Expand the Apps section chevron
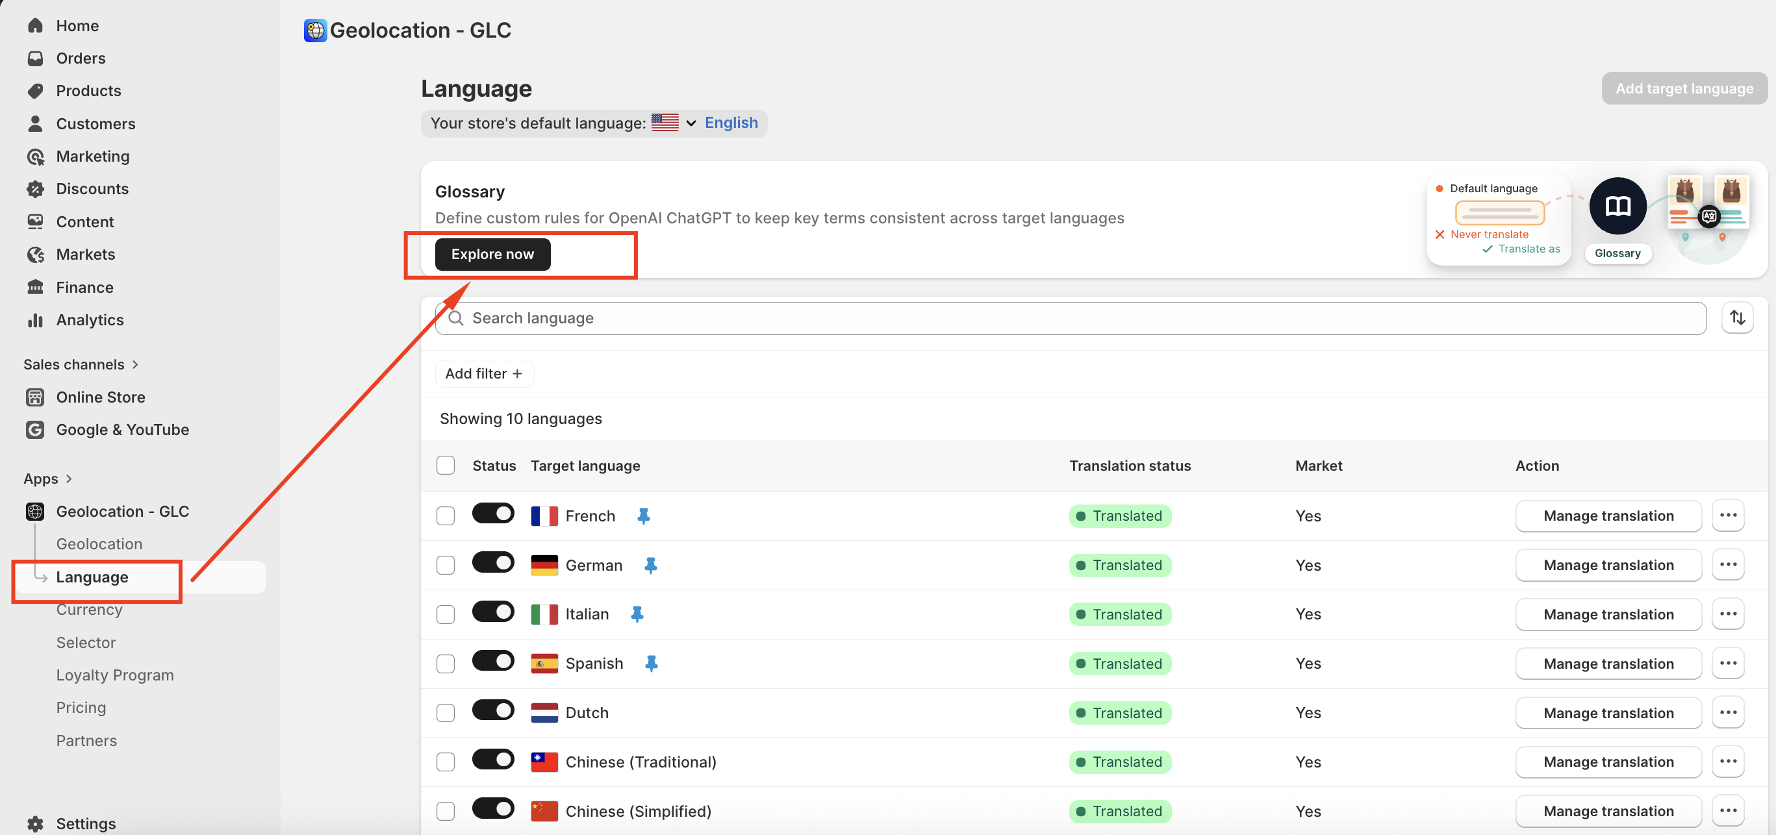 coord(68,479)
